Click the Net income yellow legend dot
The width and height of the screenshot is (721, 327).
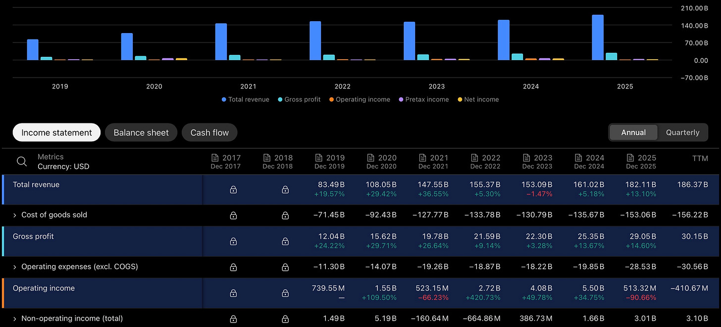(460, 99)
